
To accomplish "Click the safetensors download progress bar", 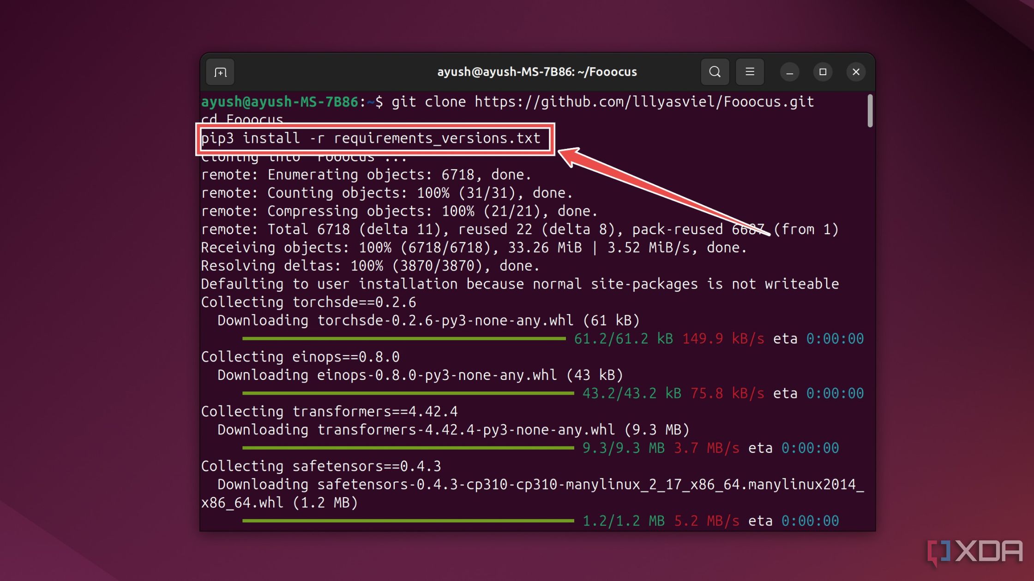I will click(x=408, y=521).
